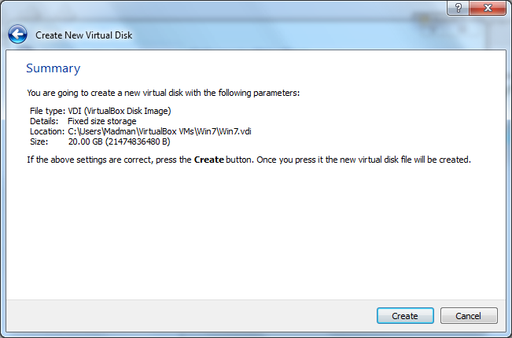Open help with the question mark button
This screenshot has height=338, width=512.
[x=458, y=8]
